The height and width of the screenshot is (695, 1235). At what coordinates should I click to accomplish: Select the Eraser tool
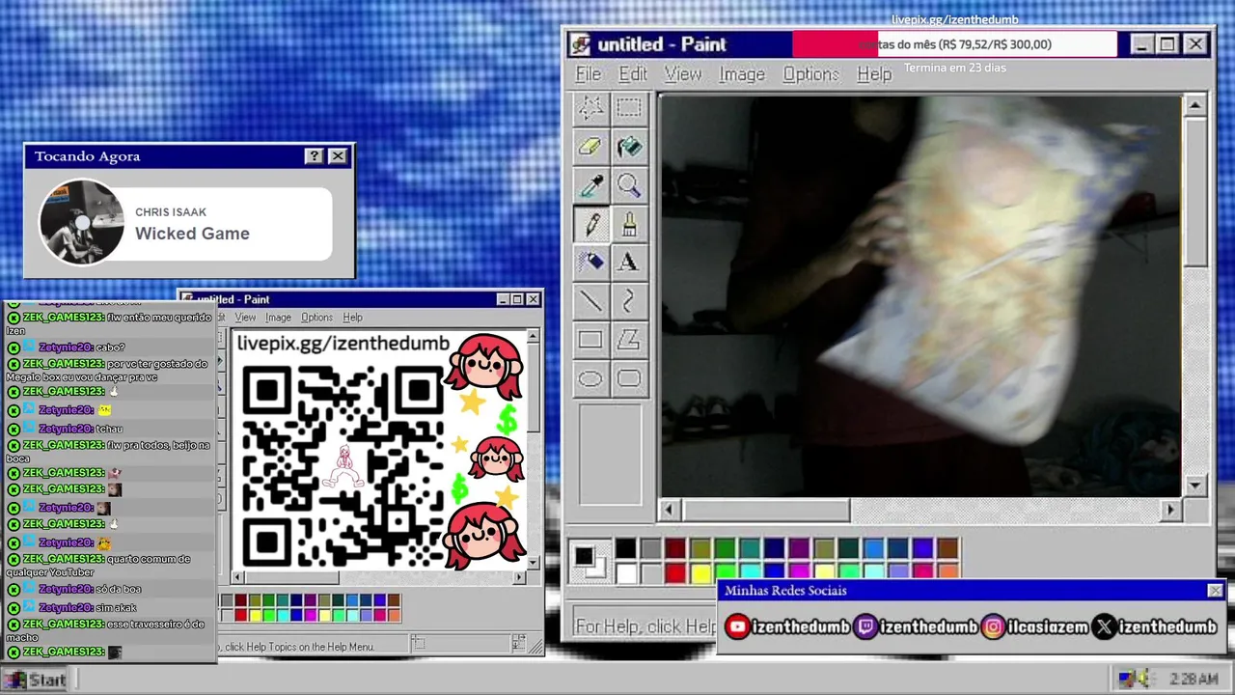click(590, 147)
